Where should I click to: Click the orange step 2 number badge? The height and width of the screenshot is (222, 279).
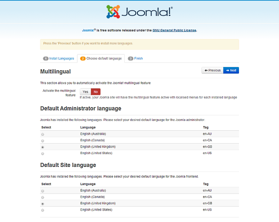83,58
